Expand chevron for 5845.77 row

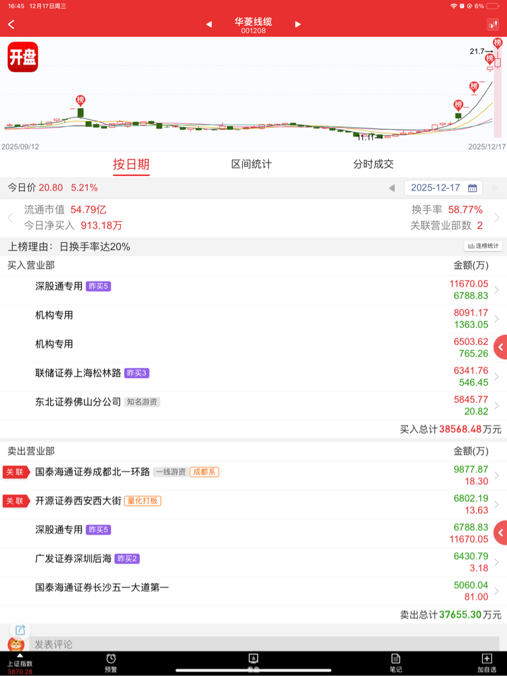point(496,406)
